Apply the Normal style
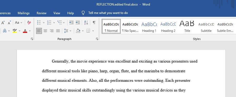Image resolution: width=236 pixels, height=97 pixels. pos(111,26)
